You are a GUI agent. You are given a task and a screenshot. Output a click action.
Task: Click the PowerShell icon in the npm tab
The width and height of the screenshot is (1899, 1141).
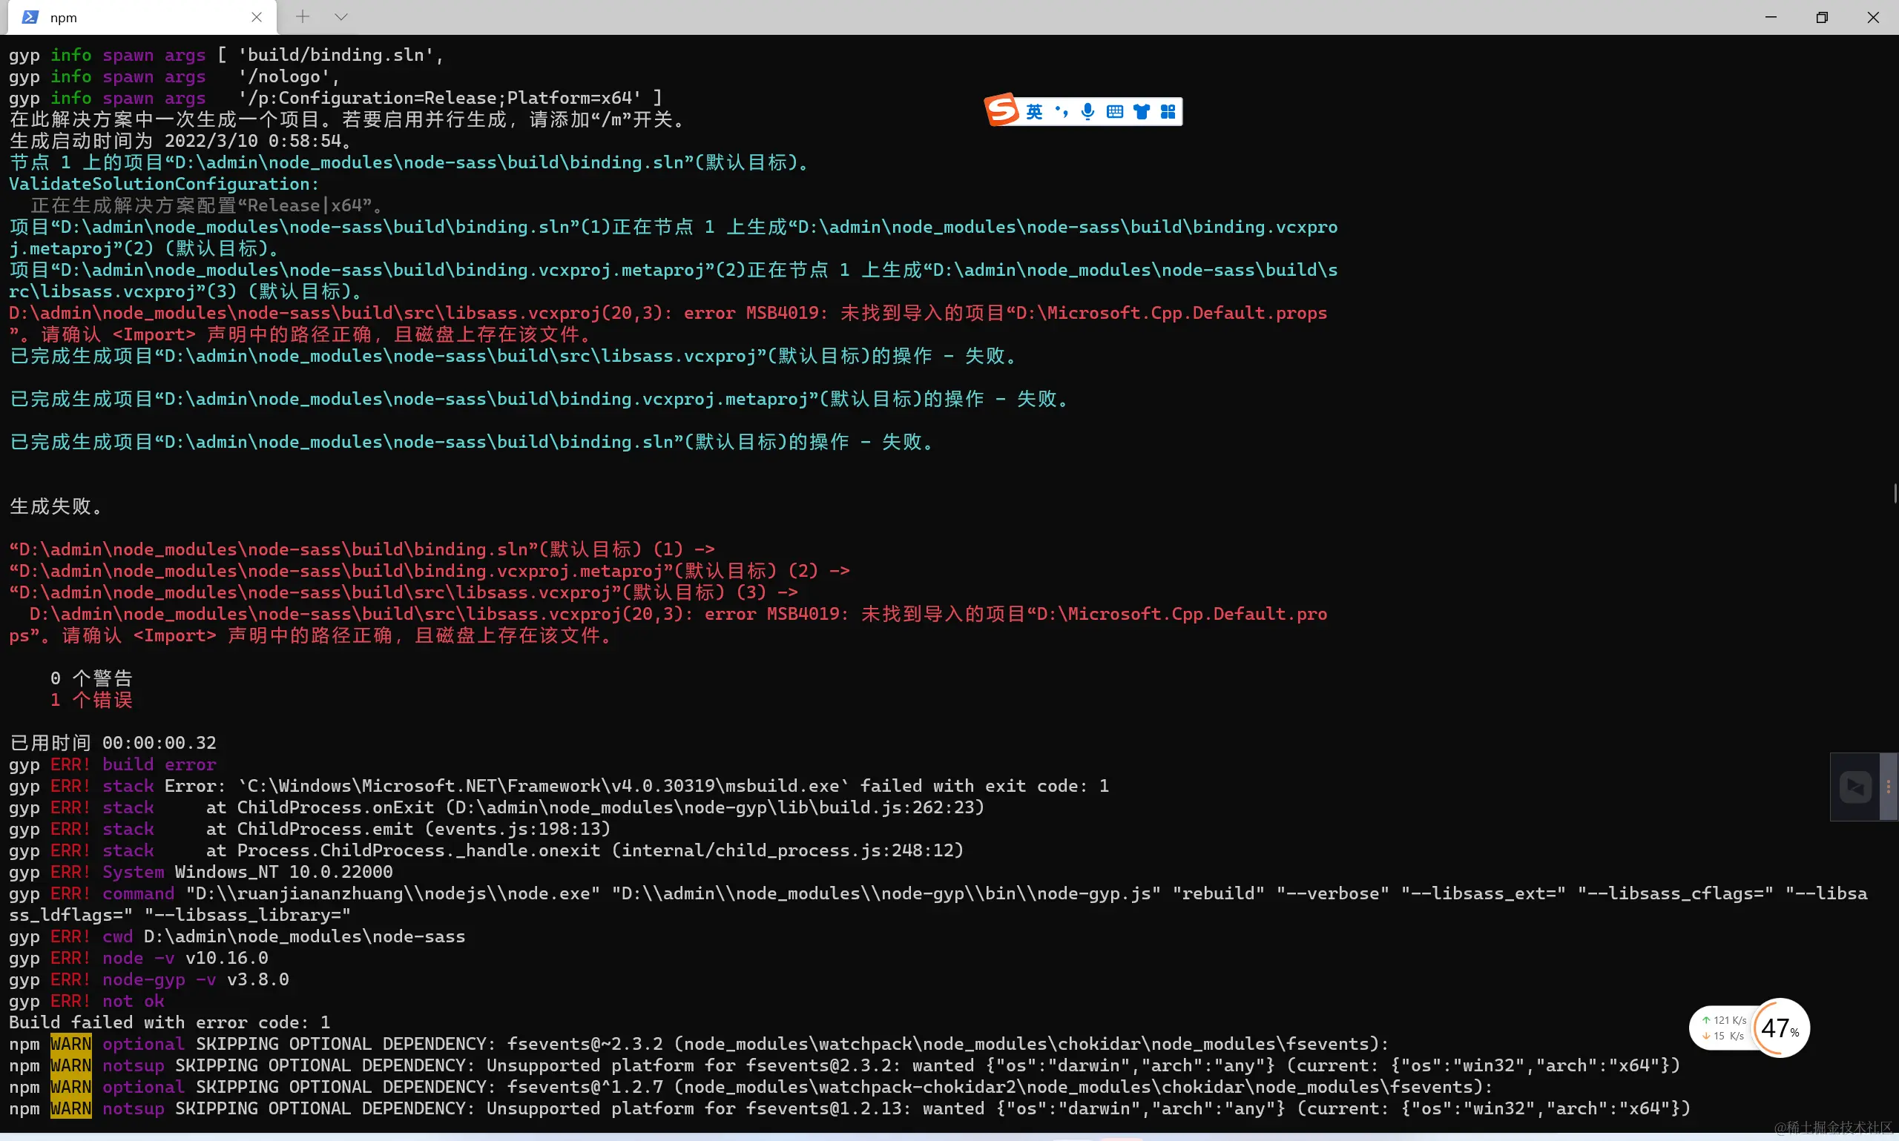[x=30, y=17]
